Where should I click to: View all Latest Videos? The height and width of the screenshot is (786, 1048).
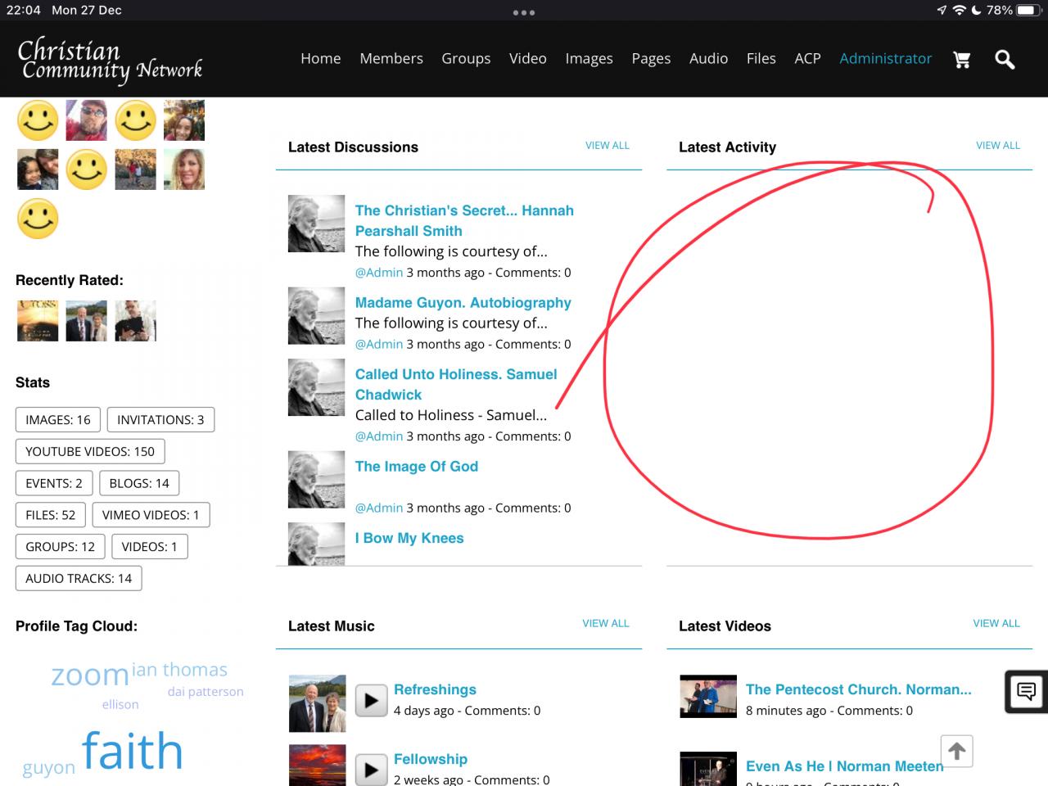click(996, 623)
